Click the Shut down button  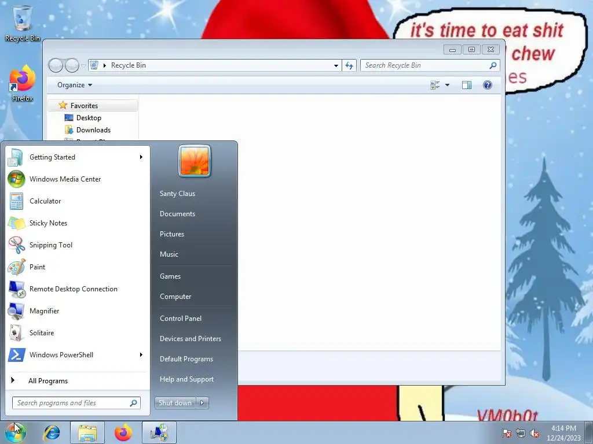point(175,403)
